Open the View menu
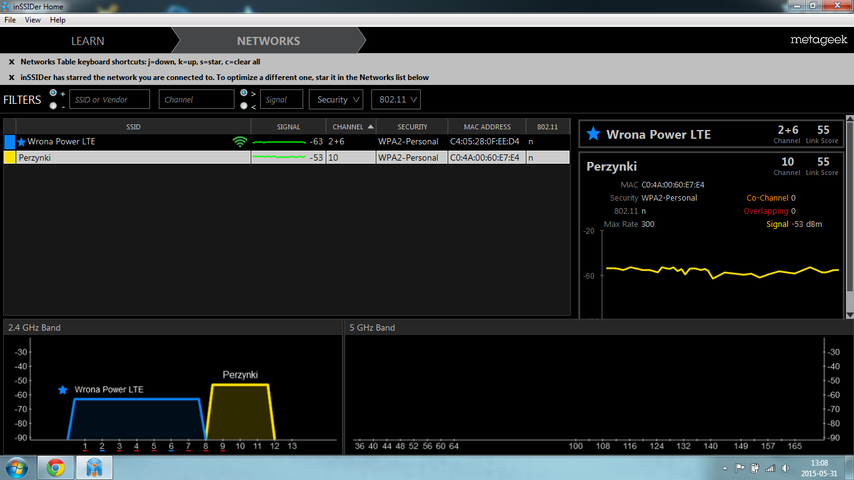Viewport: 854px width, 480px height. pyautogui.click(x=33, y=20)
